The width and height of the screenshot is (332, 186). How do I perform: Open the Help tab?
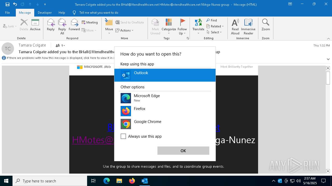point(62,13)
